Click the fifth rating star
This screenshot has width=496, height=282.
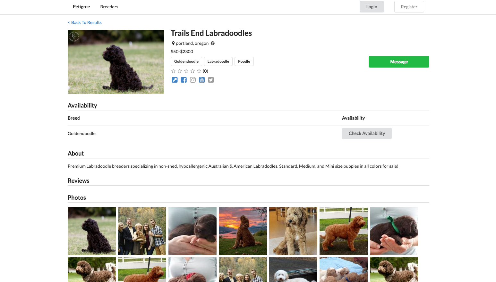tap(199, 71)
